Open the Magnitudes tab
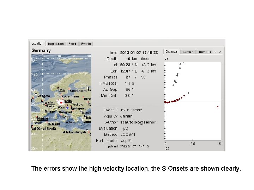The width and height of the screenshot is (254, 190). pos(56,44)
